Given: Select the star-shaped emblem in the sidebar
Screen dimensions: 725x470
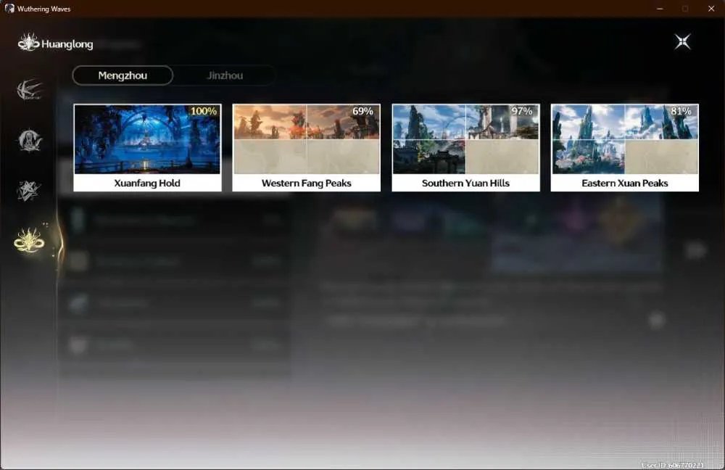Looking at the screenshot, I should [x=29, y=191].
